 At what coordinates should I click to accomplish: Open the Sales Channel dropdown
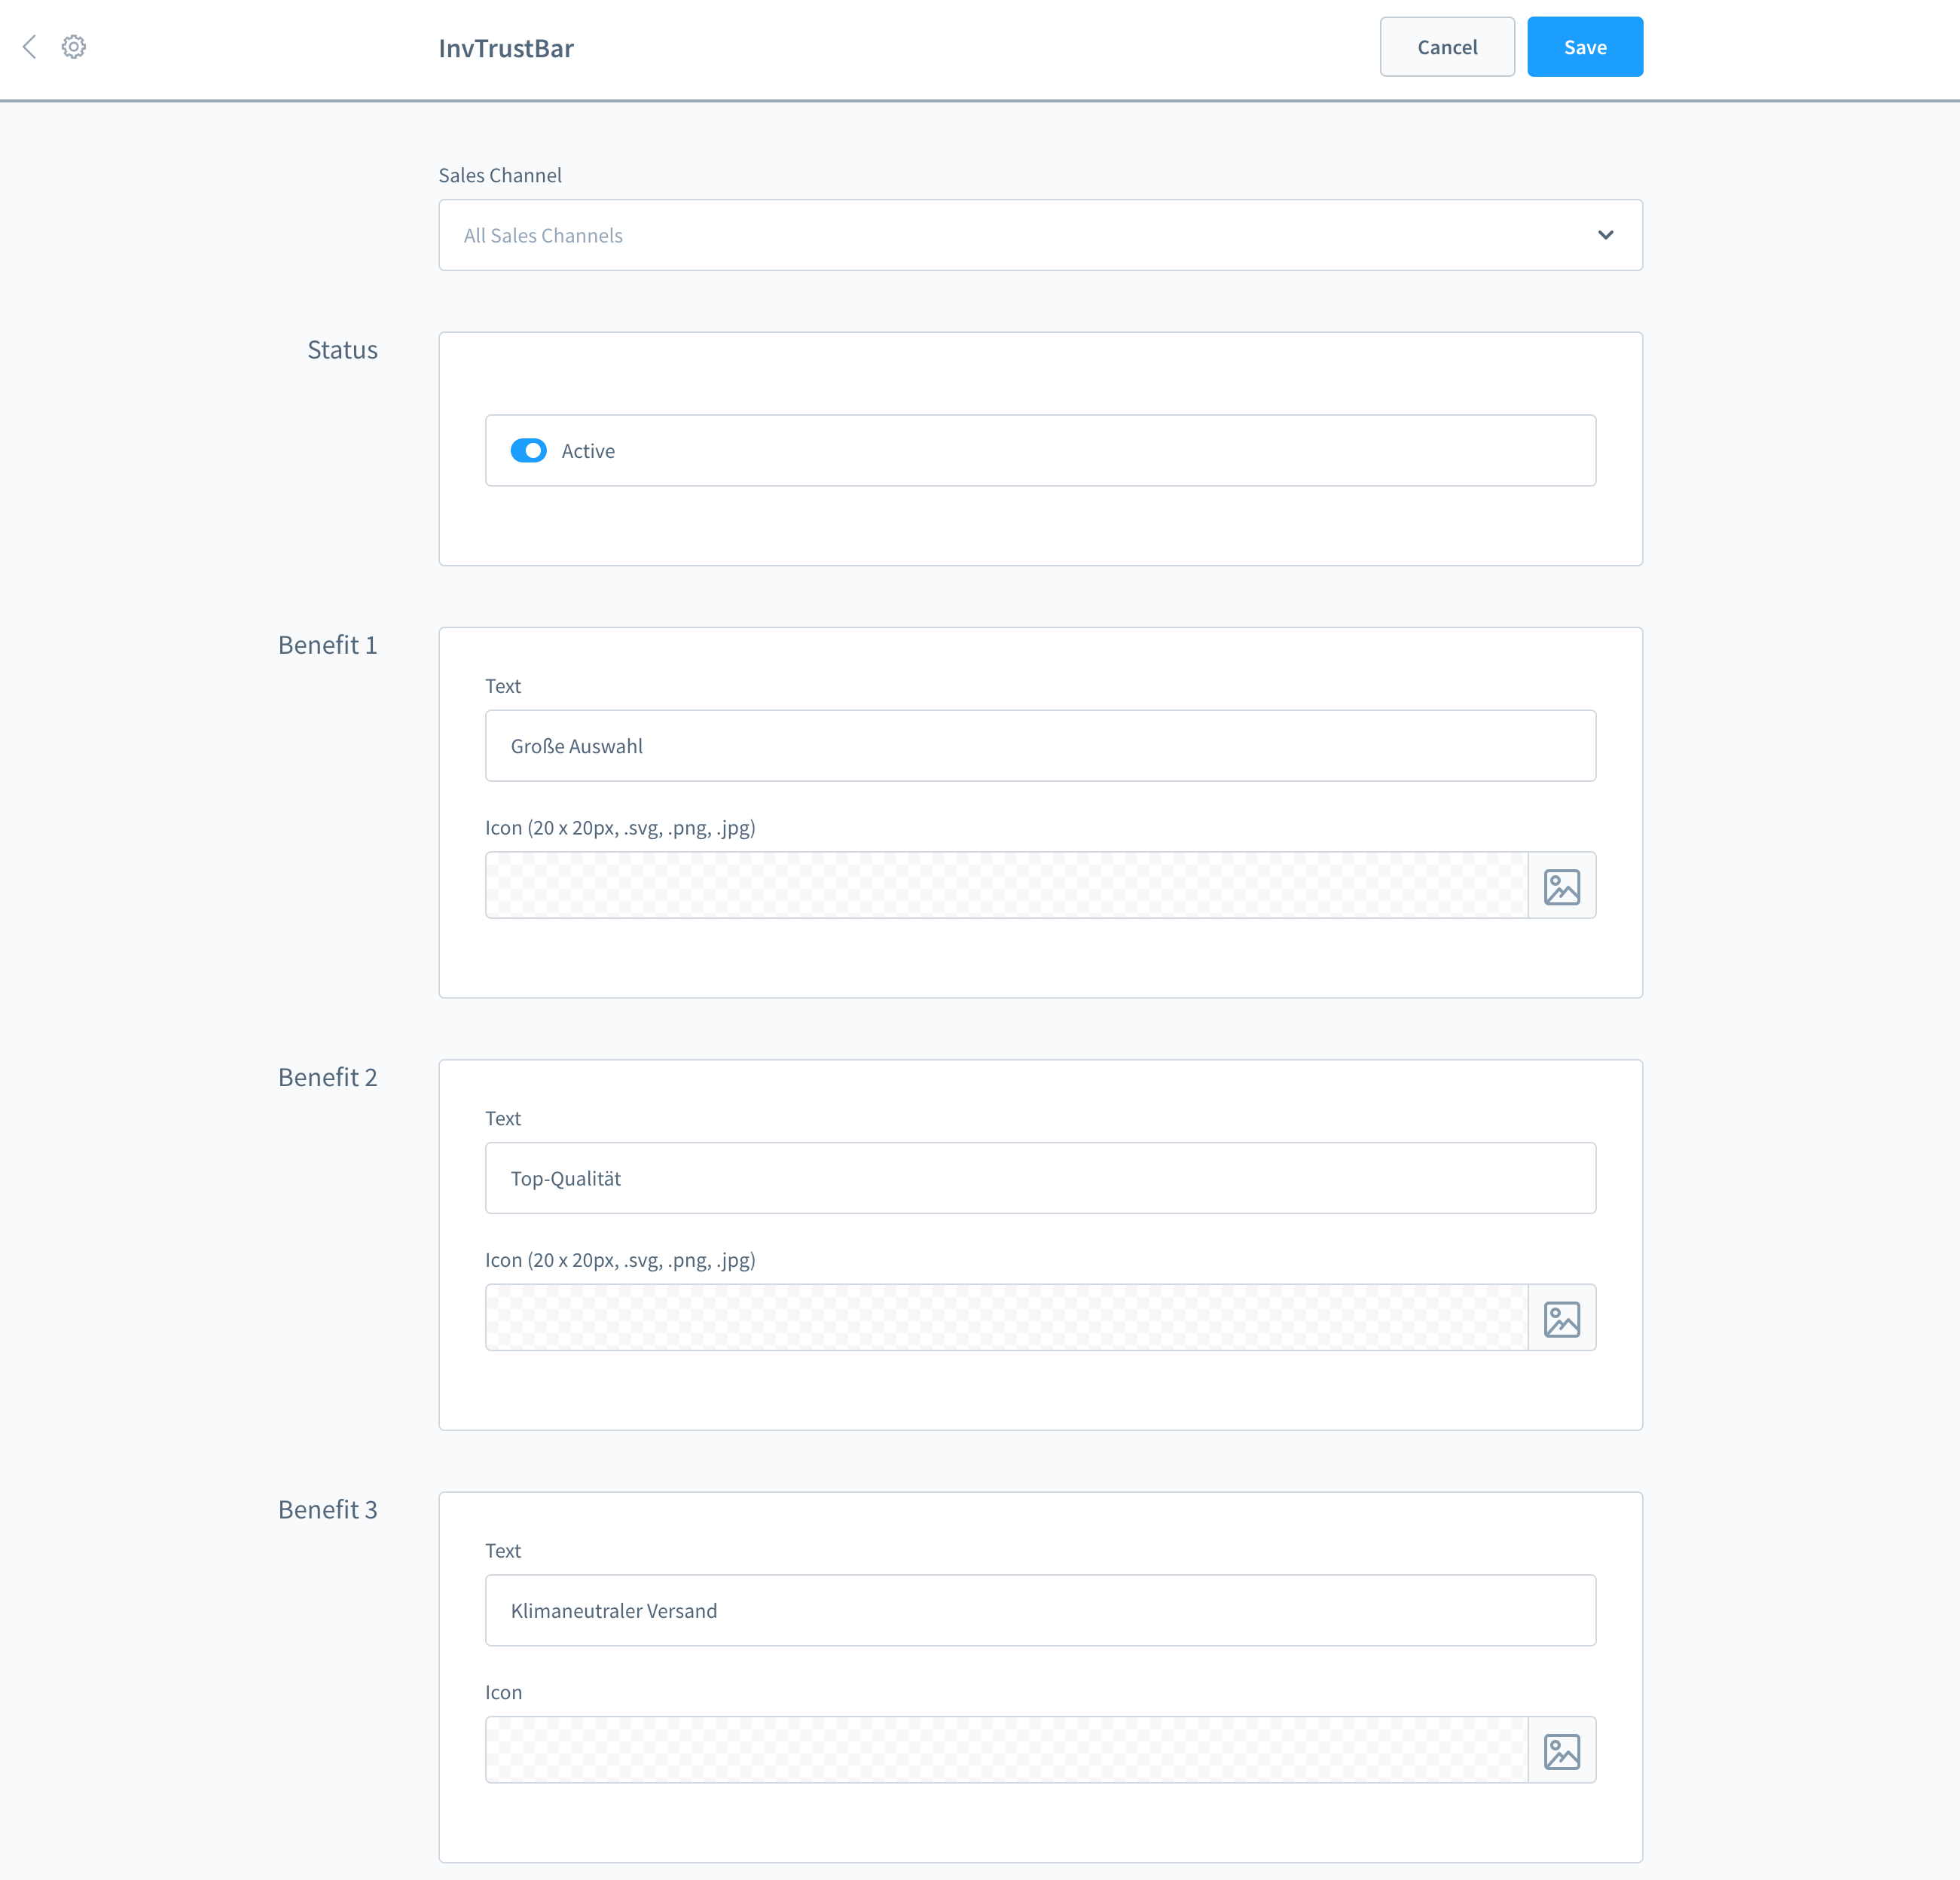point(1040,235)
